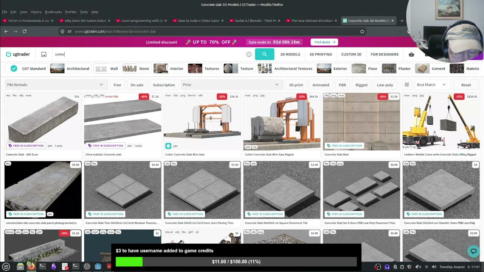This screenshot has width=484, height=272.
Task: Reload the current page
Action: 24,31
